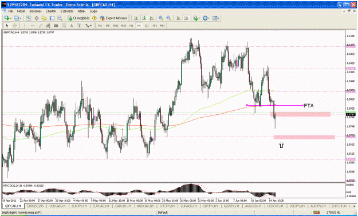
Task: Select the Vertical Line drawing tool
Action: tap(25, 26)
